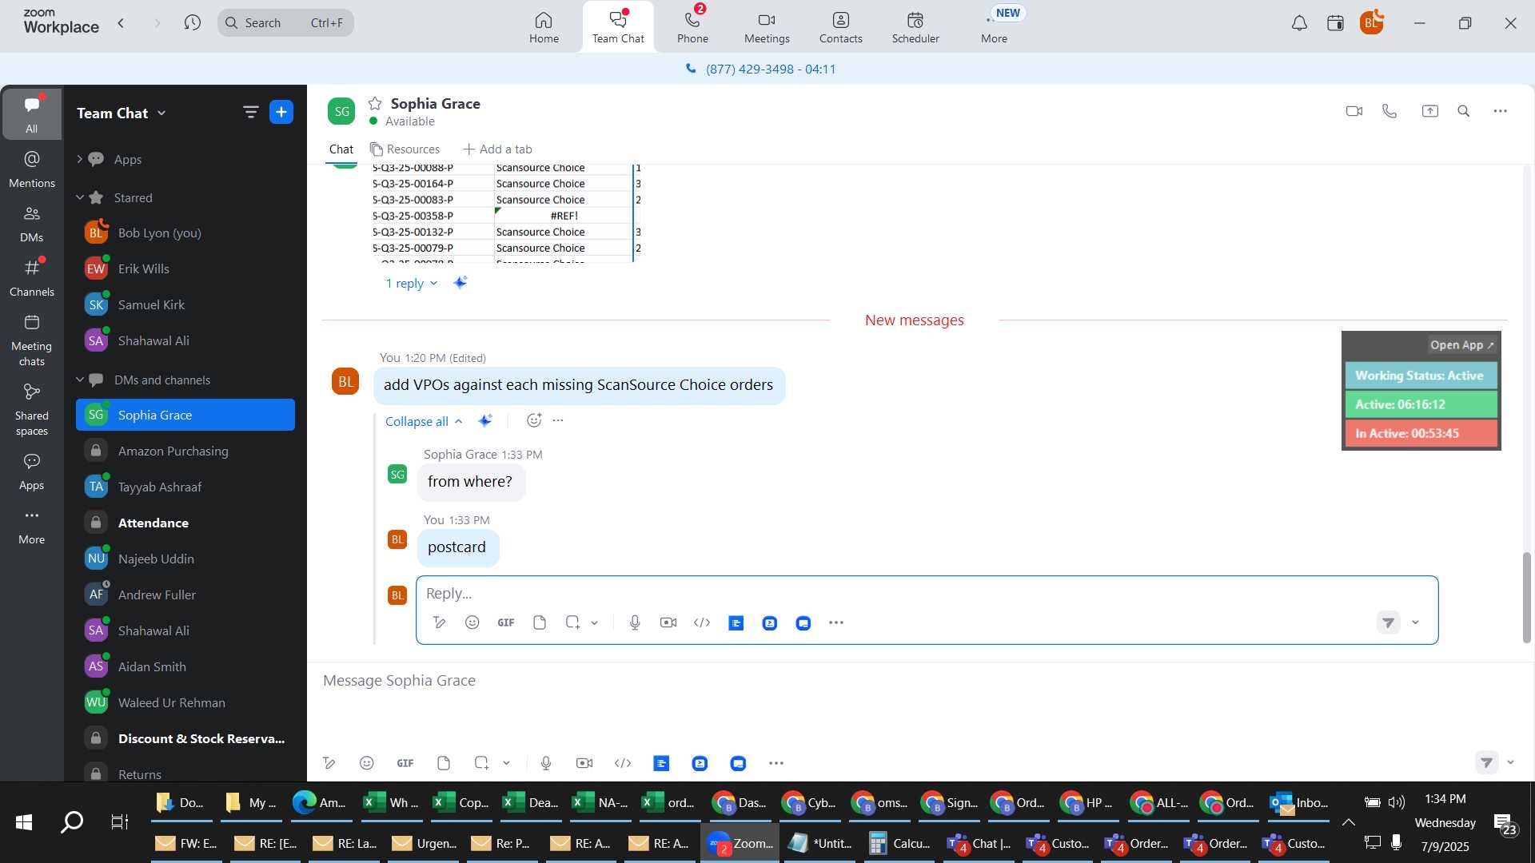Screen dimensions: 1535x863
Task: Open emoji picker in reply box
Action: tap(472, 622)
